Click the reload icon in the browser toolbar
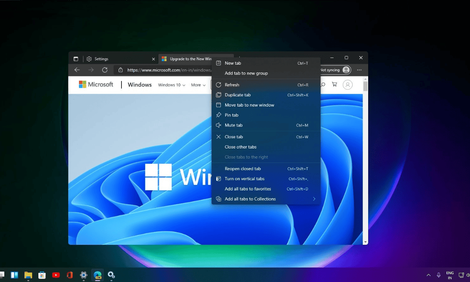470x282 pixels. pyautogui.click(x=105, y=70)
